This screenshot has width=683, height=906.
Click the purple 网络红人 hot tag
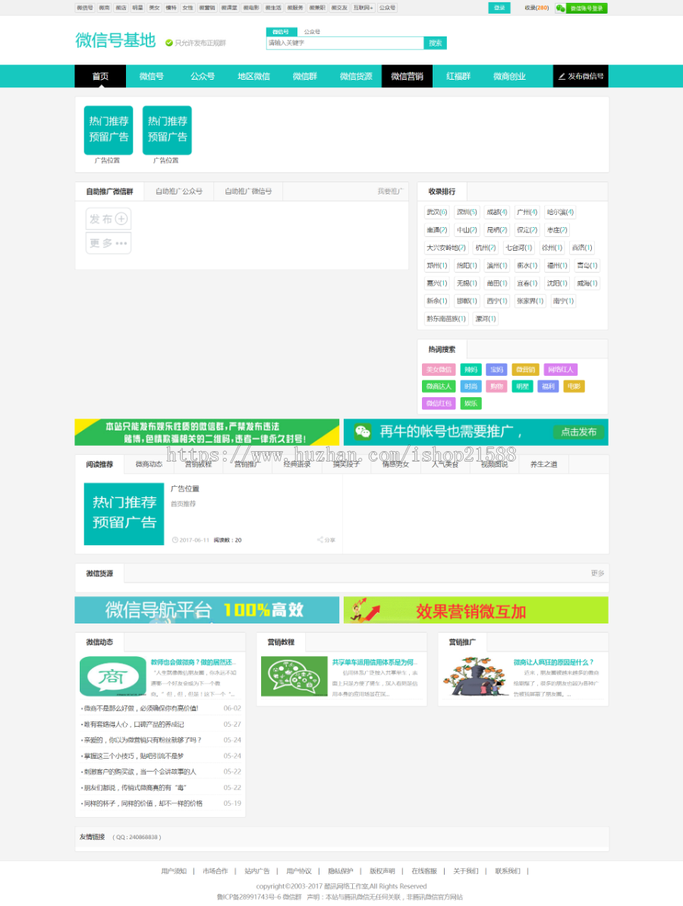(561, 370)
